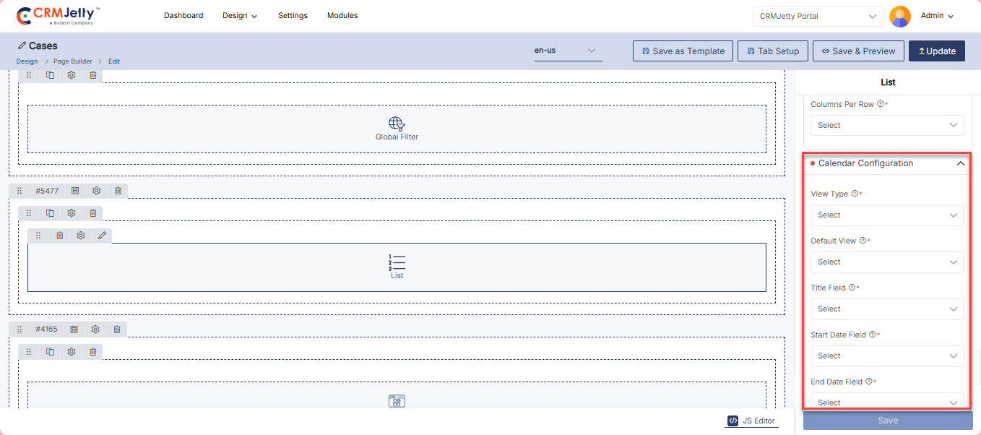Click the Save & Preview button
The width and height of the screenshot is (981, 435).
point(858,51)
